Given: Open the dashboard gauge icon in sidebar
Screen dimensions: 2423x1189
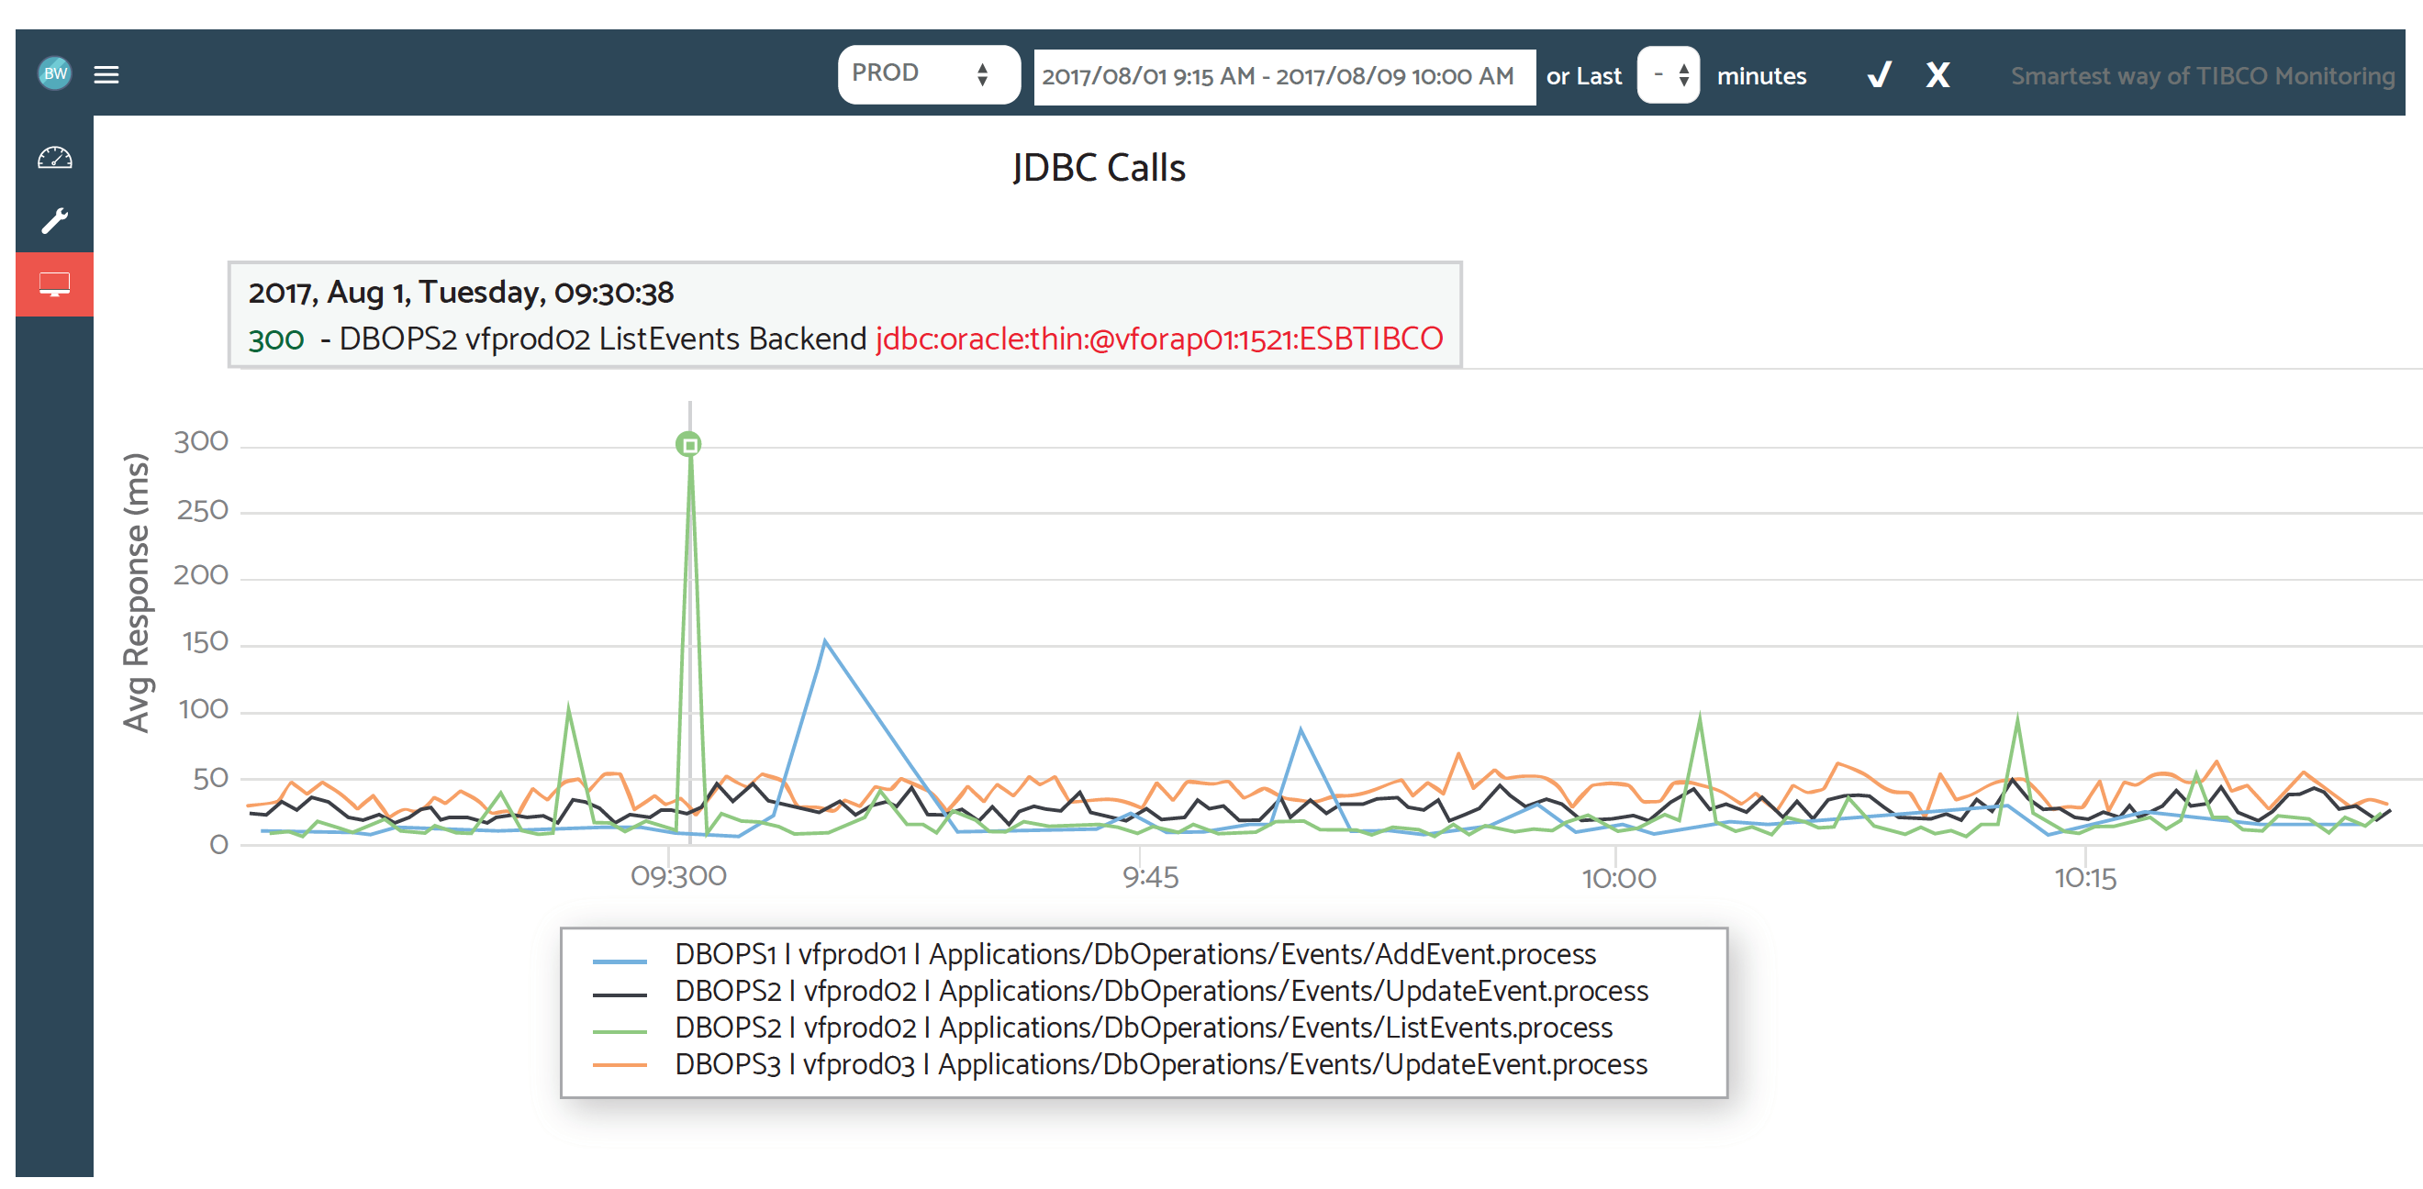Looking at the screenshot, I should pyautogui.click(x=53, y=158).
